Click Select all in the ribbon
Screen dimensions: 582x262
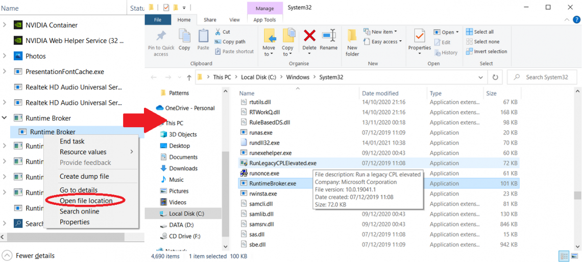click(x=483, y=32)
